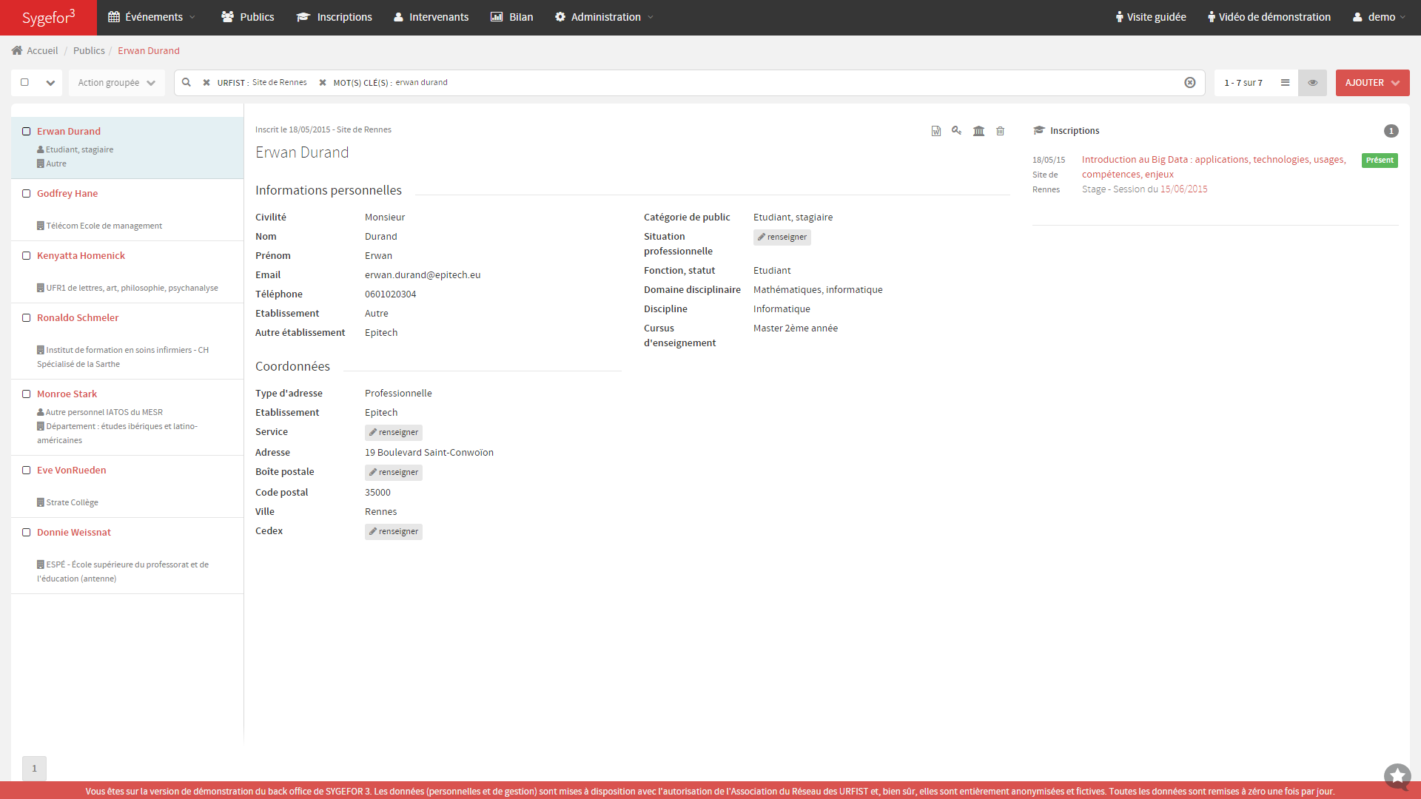Expand the Action groupée dropdown
Image resolution: width=1421 pixels, height=799 pixels.
coord(116,83)
